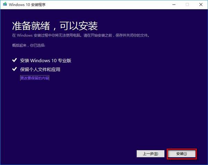Viewport: 208px width, 165px height.
Task: Click checkmark beside 安装 Windows 10 专业版
Action: (x=15, y=60)
